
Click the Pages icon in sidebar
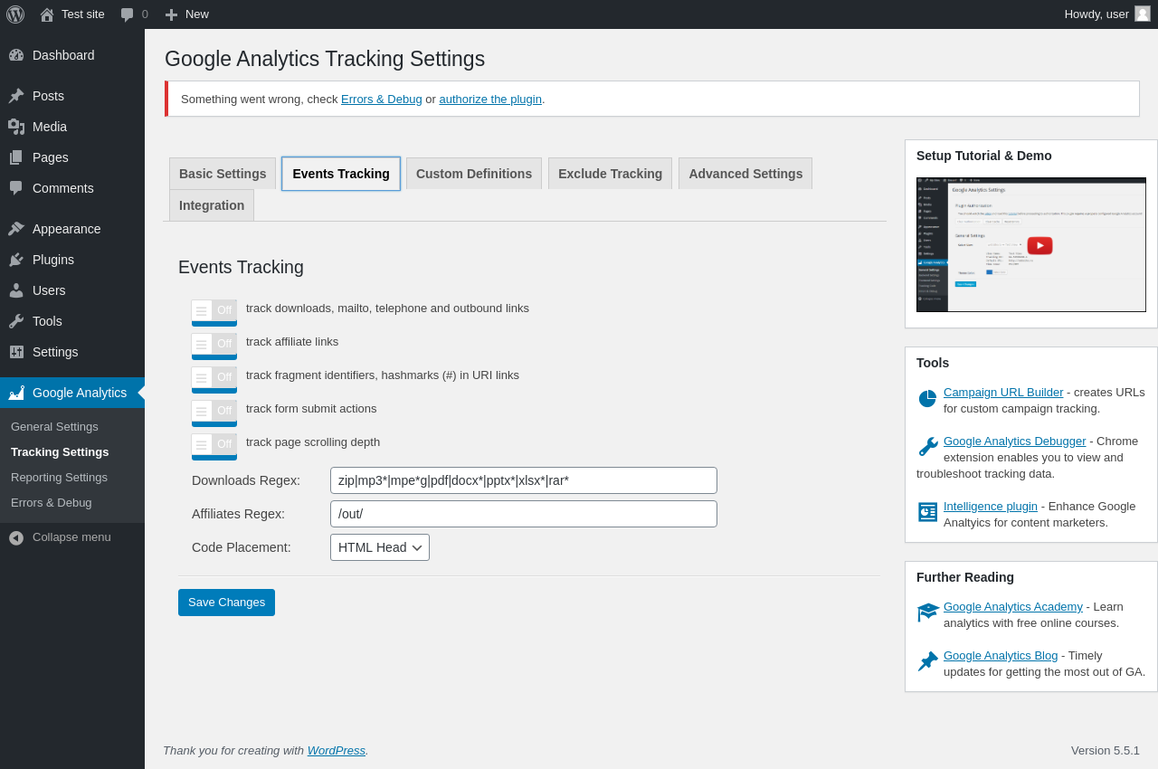[16, 157]
